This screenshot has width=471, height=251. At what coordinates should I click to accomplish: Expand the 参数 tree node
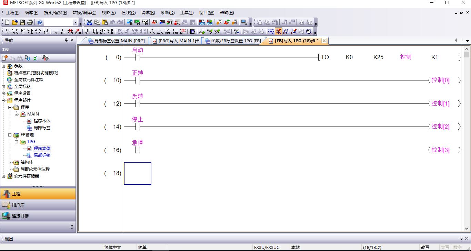coord(3,66)
